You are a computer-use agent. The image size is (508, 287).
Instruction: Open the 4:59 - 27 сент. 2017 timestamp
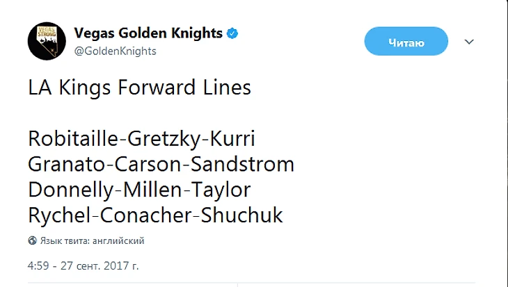coord(84,266)
